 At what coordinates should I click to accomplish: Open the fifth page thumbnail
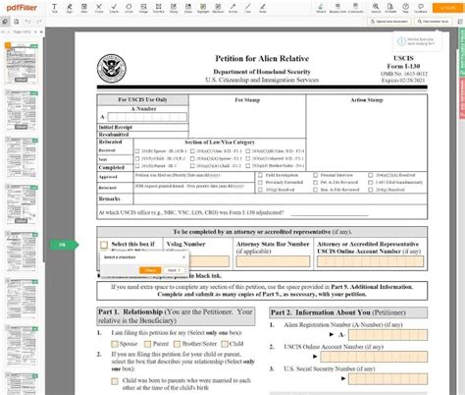point(22,252)
